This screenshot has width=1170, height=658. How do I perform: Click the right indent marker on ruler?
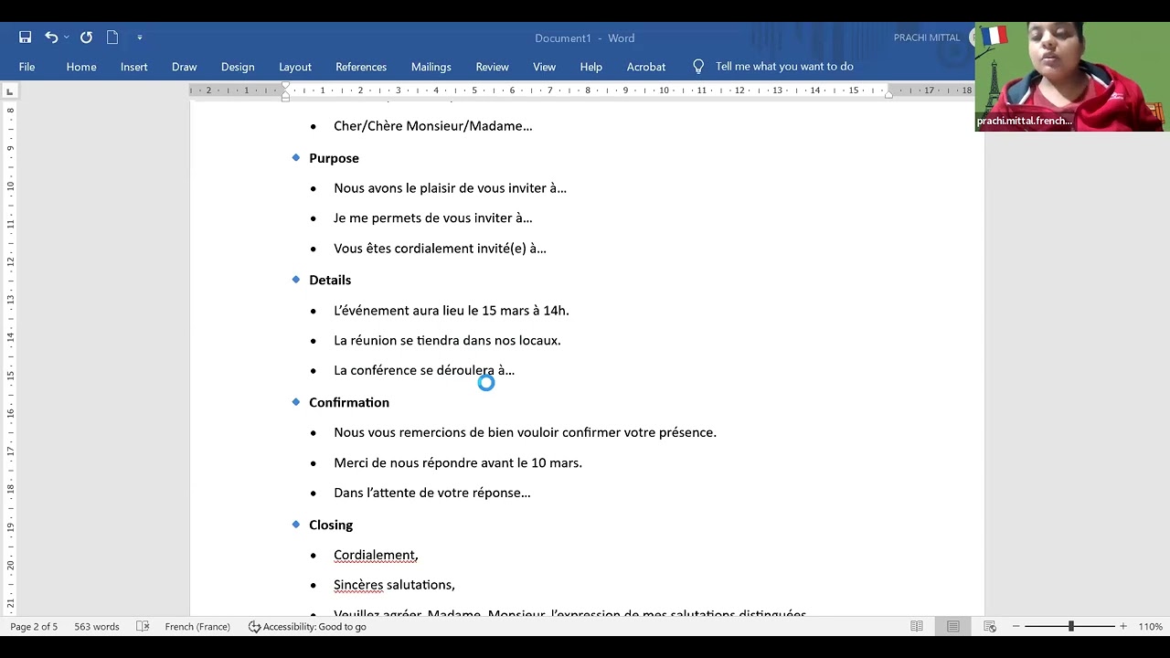[x=888, y=94]
